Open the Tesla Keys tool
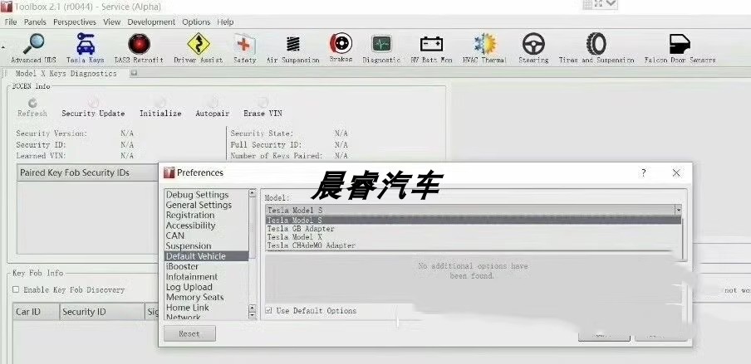Image resolution: width=751 pixels, height=364 pixels. pos(86,45)
